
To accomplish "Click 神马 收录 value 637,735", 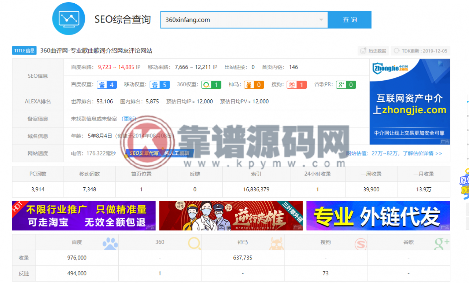I will pos(243,258).
